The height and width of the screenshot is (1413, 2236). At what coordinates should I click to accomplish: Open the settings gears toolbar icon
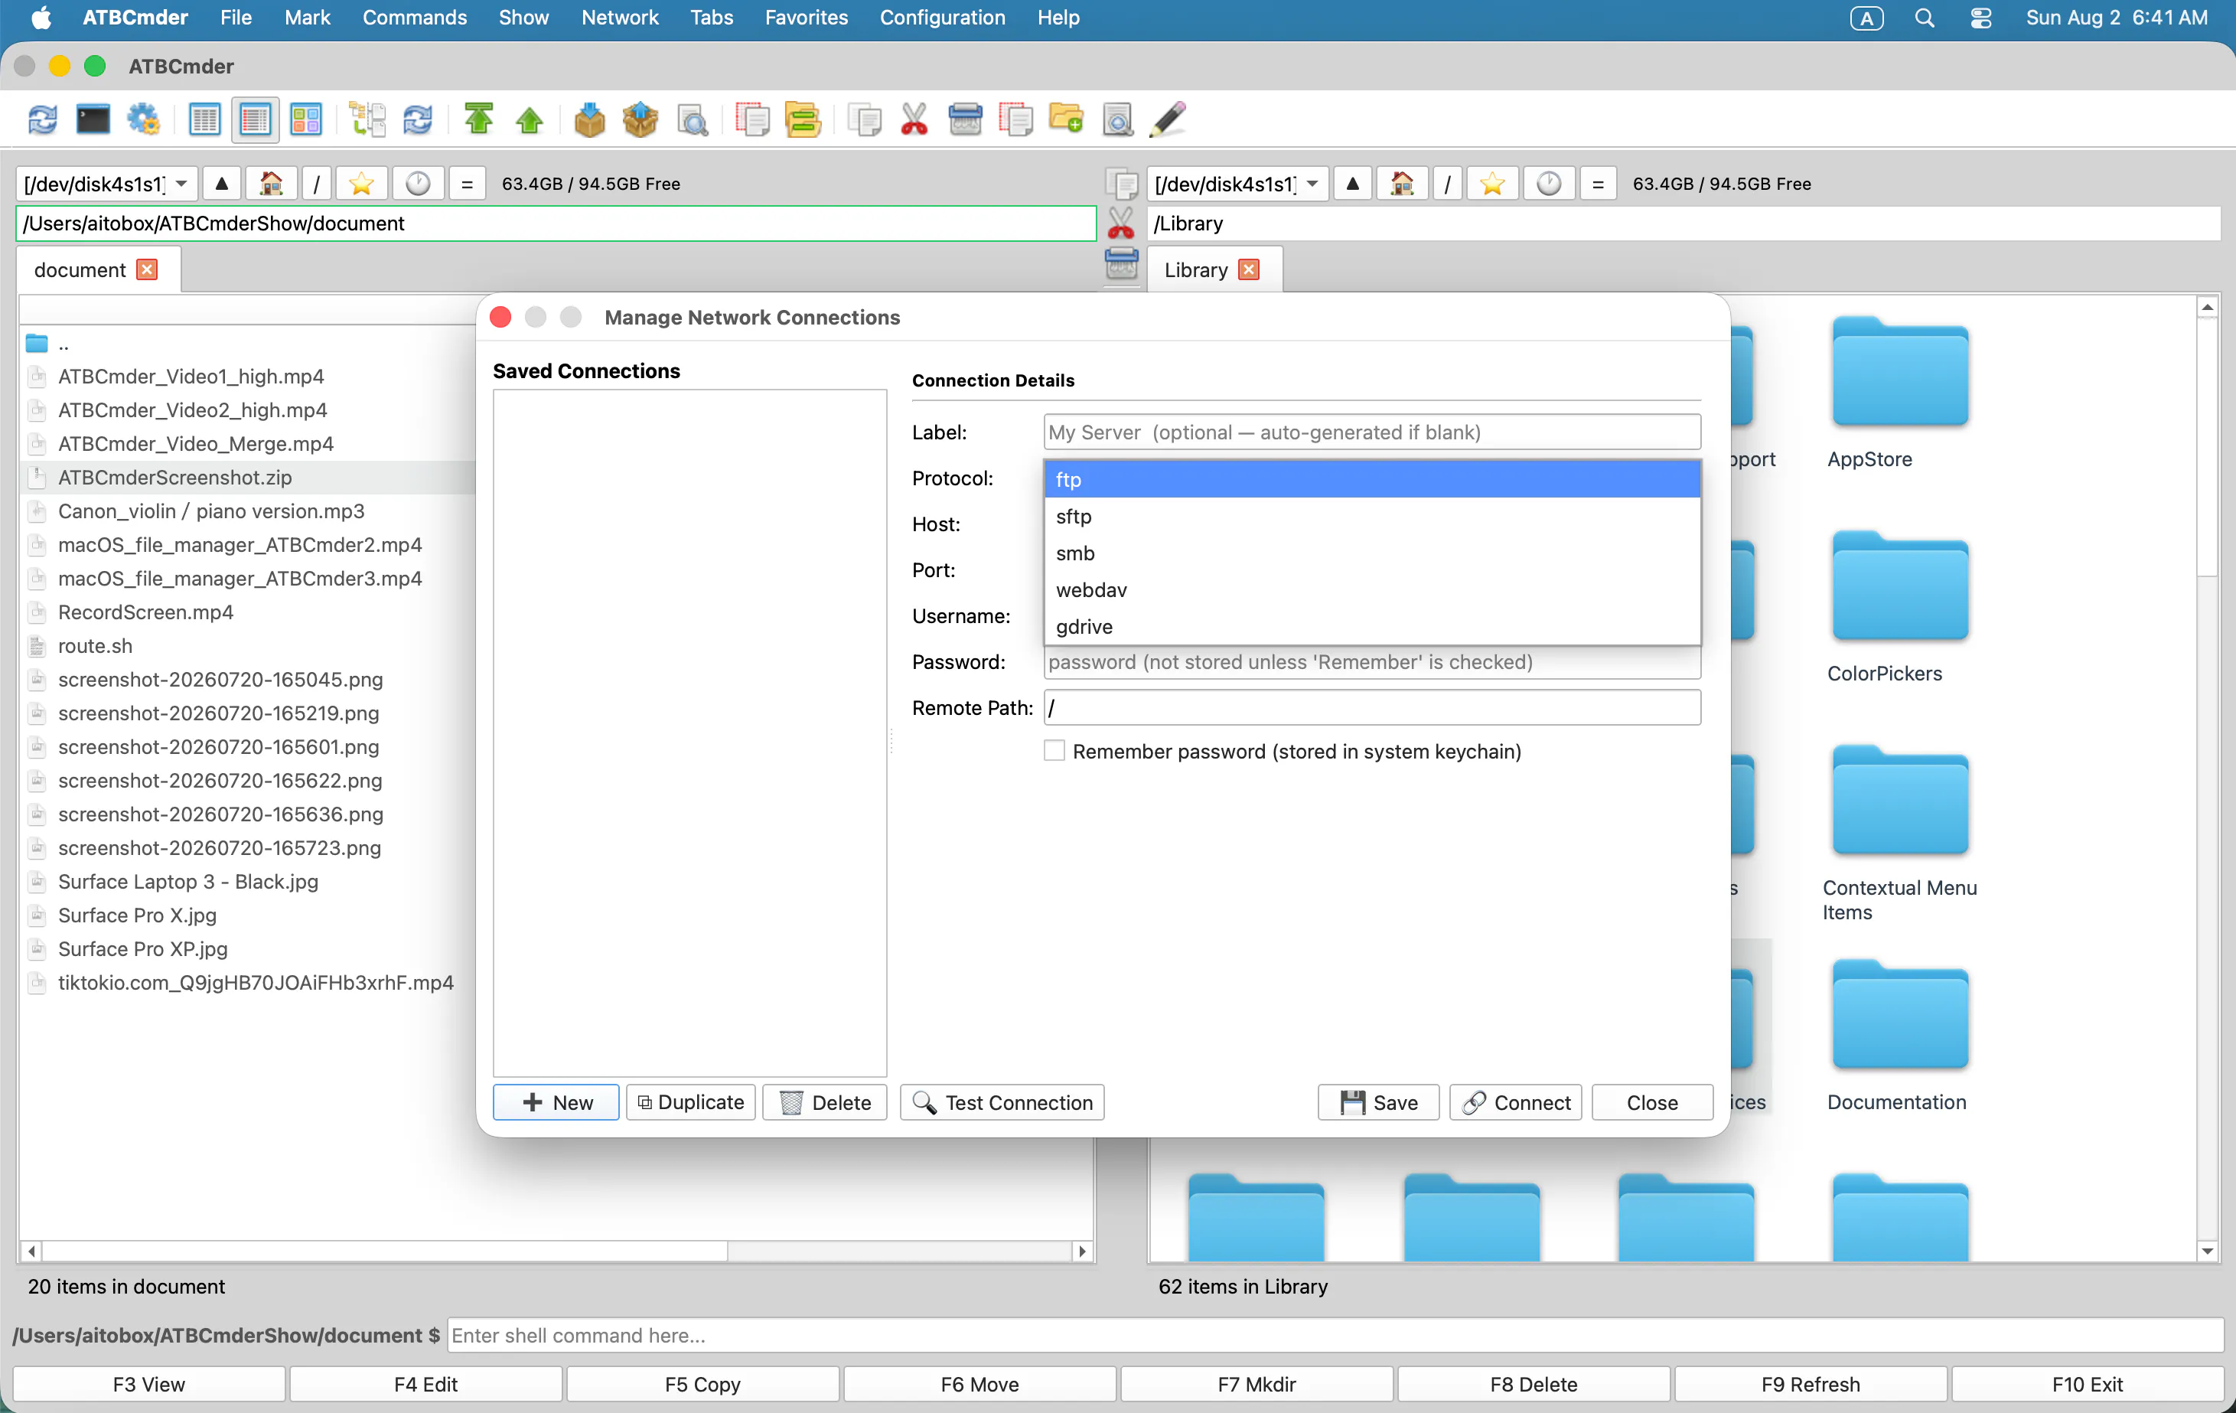point(143,120)
